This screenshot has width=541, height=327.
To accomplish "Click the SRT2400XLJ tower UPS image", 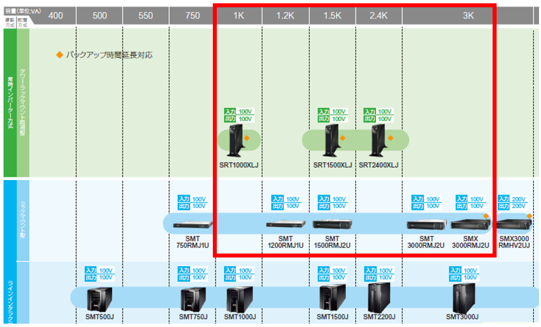I will coord(378,141).
